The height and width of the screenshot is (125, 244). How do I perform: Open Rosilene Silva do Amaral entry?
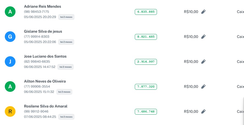(46, 106)
